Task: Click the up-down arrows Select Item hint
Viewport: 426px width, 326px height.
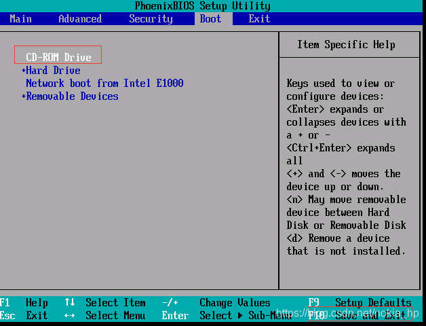Action: click(105, 302)
